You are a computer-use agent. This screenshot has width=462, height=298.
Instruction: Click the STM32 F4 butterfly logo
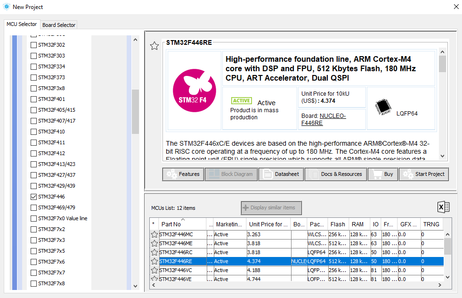[x=195, y=91]
